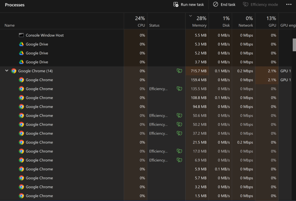Click the Chrome icon in the 135.5 MB row
The width and height of the screenshot is (296, 201).
21,89
